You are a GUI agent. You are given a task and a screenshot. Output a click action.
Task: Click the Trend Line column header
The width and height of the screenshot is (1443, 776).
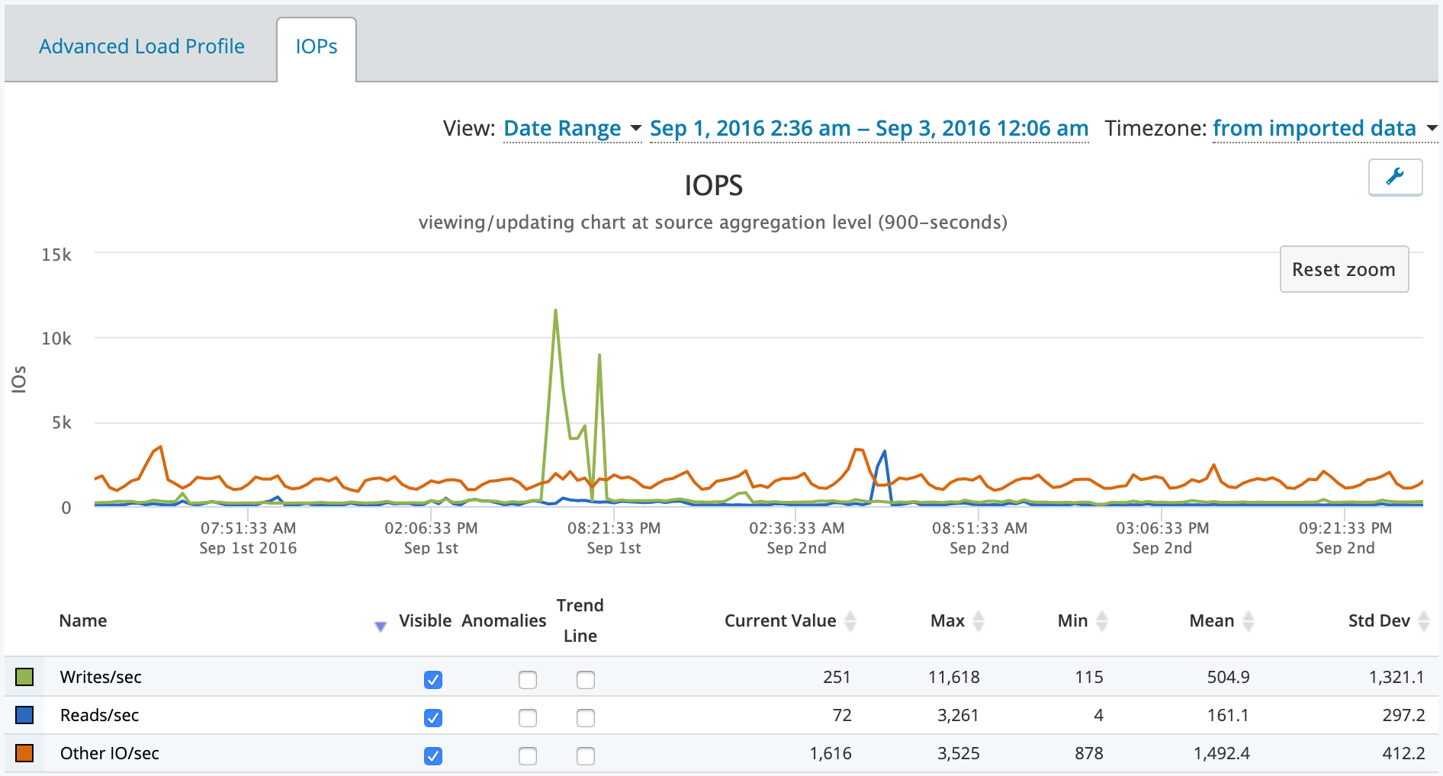click(580, 620)
